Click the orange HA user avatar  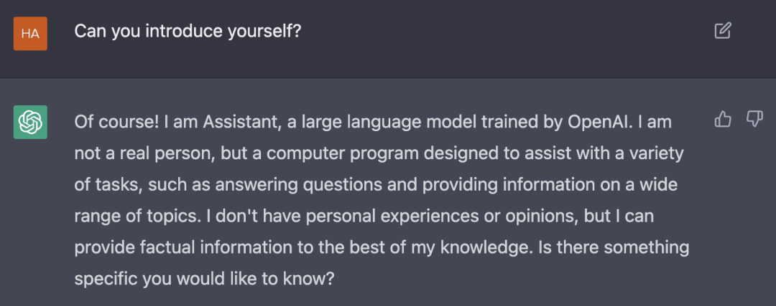point(30,34)
